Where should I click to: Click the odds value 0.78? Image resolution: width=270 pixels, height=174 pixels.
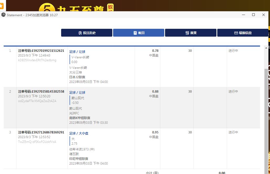tap(155, 51)
